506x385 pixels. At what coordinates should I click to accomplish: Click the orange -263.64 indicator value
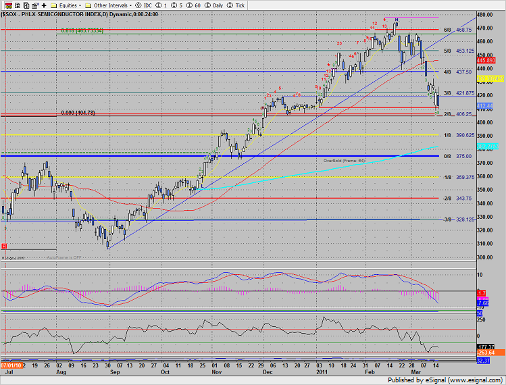pos(490,353)
